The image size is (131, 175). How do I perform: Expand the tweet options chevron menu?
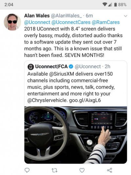coord(125,16)
